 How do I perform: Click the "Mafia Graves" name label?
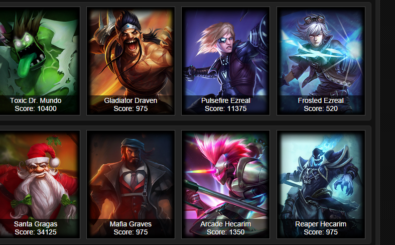[x=130, y=224]
